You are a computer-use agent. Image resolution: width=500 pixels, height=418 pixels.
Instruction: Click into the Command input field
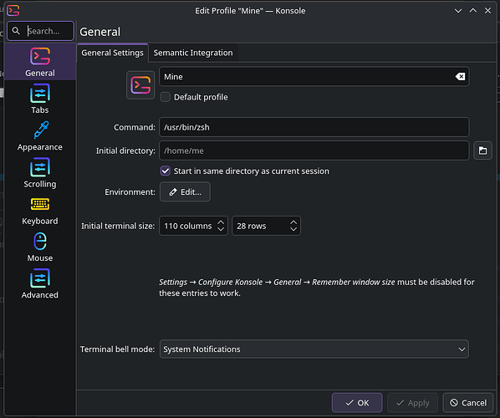[x=314, y=127]
